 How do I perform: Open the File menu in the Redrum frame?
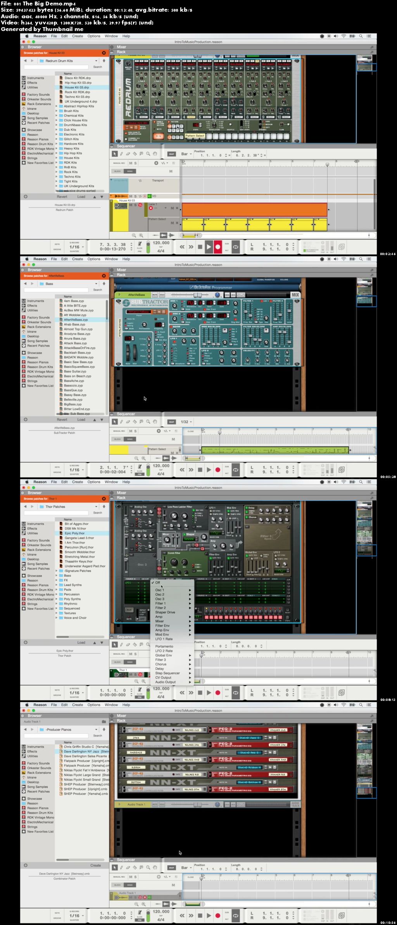click(x=54, y=36)
